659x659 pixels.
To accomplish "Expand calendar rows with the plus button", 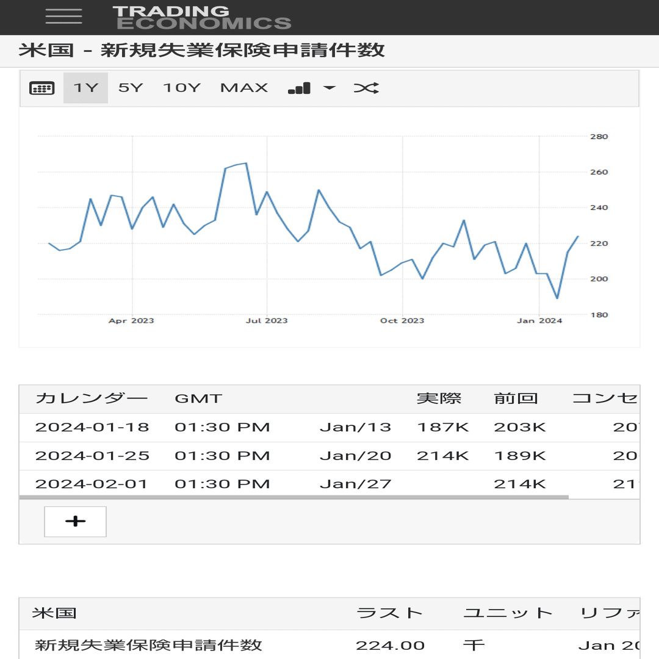I will click(x=75, y=522).
